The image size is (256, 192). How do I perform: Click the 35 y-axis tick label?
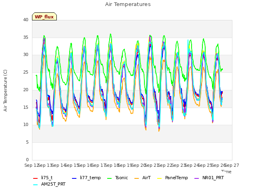pos(26,37)
